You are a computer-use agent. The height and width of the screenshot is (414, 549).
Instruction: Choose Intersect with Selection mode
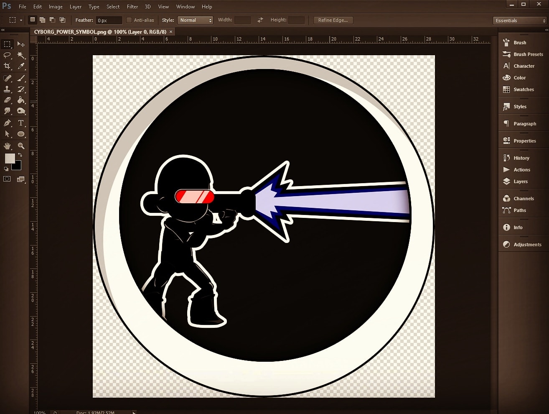tap(62, 20)
